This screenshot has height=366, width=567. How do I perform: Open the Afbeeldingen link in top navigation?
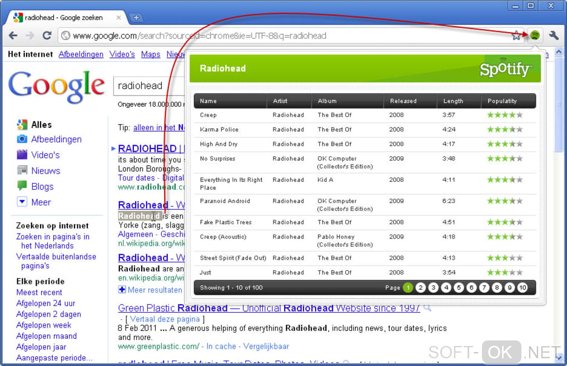coord(81,55)
